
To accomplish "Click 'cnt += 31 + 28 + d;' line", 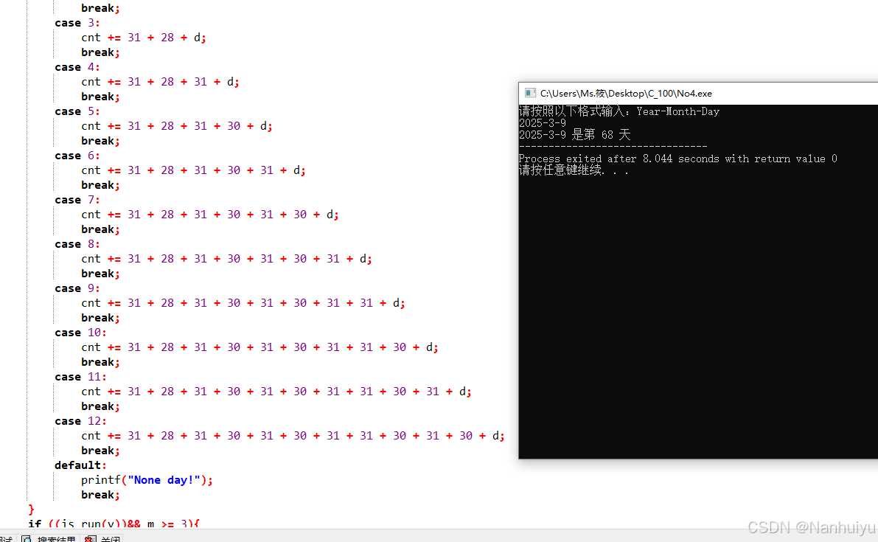I will (x=143, y=38).
